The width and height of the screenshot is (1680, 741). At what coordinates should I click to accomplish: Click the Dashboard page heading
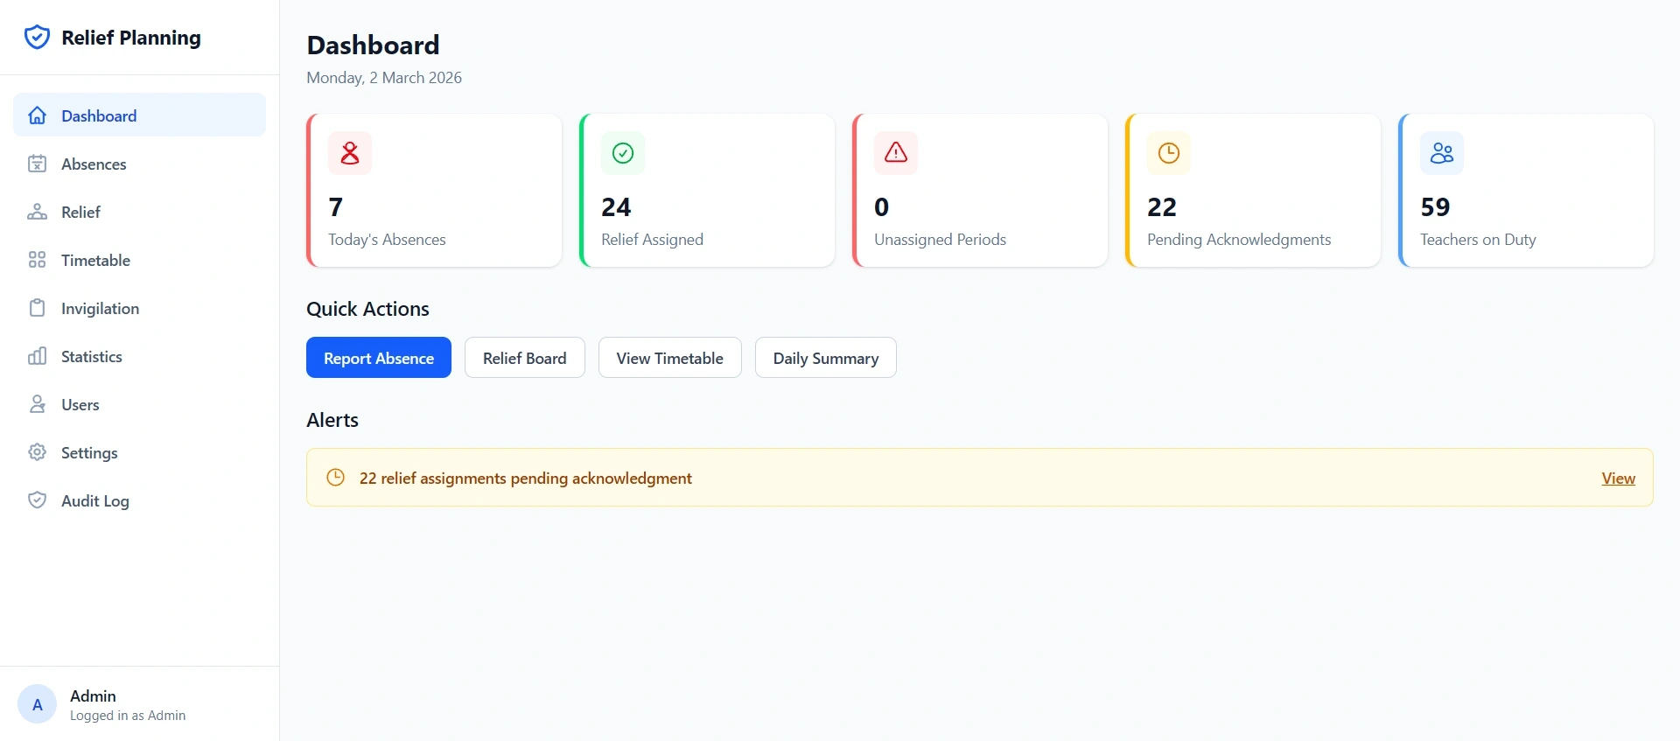[x=373, y=45]
